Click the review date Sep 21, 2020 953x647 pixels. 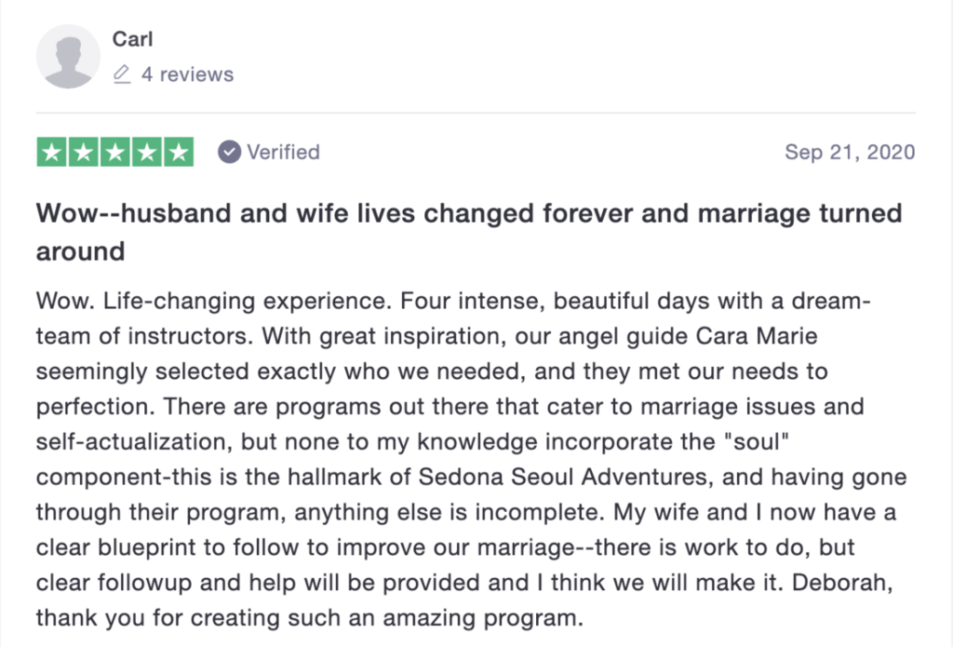tap(850, 152)
